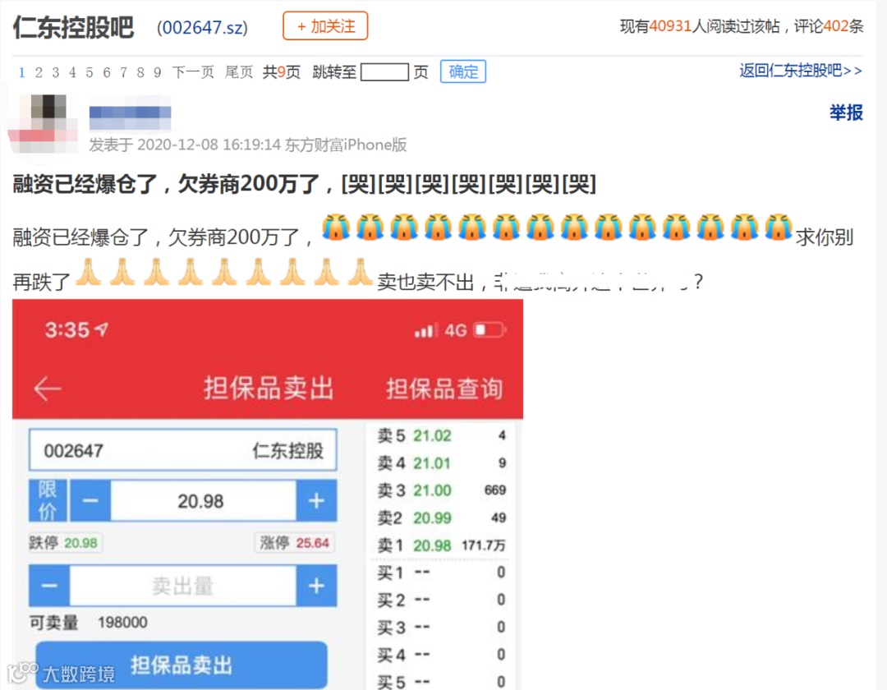Select the 担保品卖出 tab
The width and height of the screenshot is (887, 690).
[x=269, y=389]
